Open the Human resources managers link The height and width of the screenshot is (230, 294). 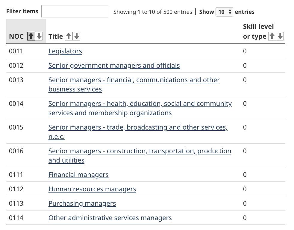92,189
